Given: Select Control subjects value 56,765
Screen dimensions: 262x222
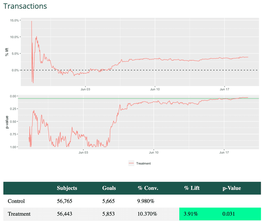Looking at the screenshot, I should 65,201.
